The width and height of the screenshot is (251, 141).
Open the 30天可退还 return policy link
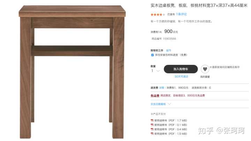click(181, 76)
